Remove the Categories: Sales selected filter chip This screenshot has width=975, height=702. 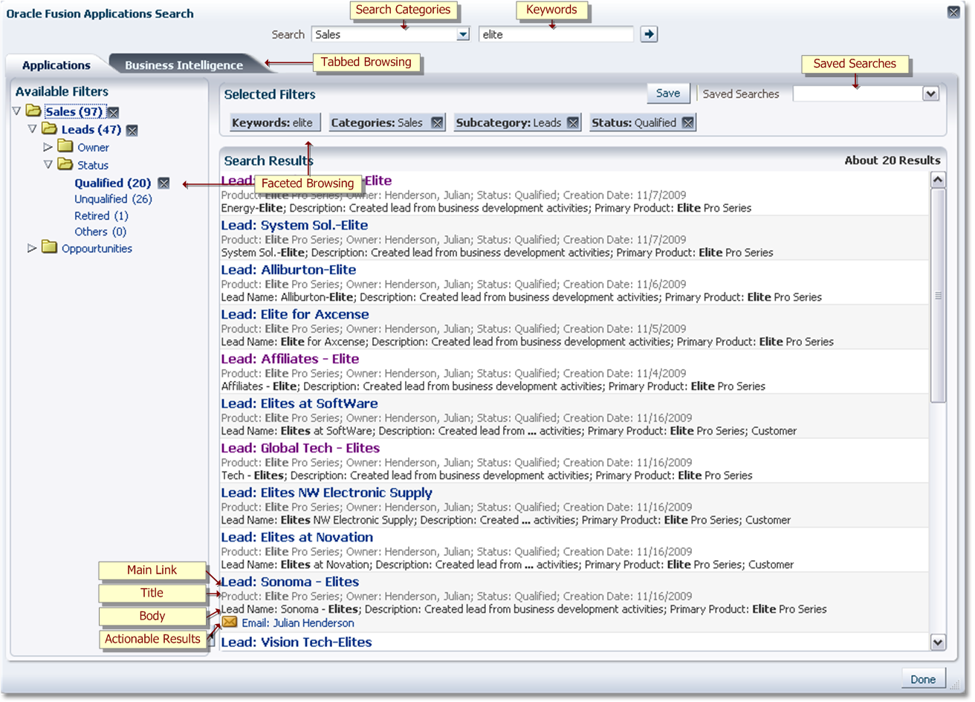click(437, 123)
